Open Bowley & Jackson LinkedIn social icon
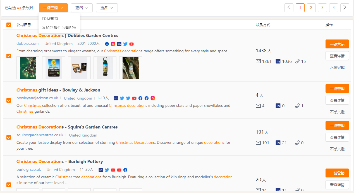This screenshot has height=193, width=354. (x=116, y=98)
